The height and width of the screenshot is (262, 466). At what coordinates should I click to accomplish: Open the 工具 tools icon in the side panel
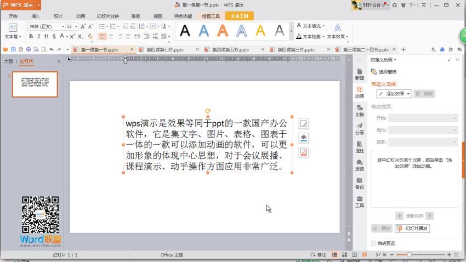359,202
